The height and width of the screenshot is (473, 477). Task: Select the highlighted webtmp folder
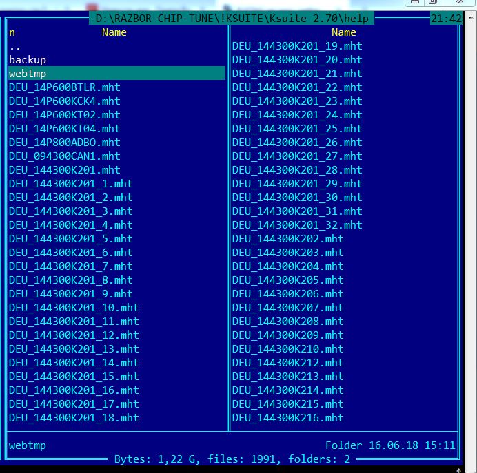28,74
